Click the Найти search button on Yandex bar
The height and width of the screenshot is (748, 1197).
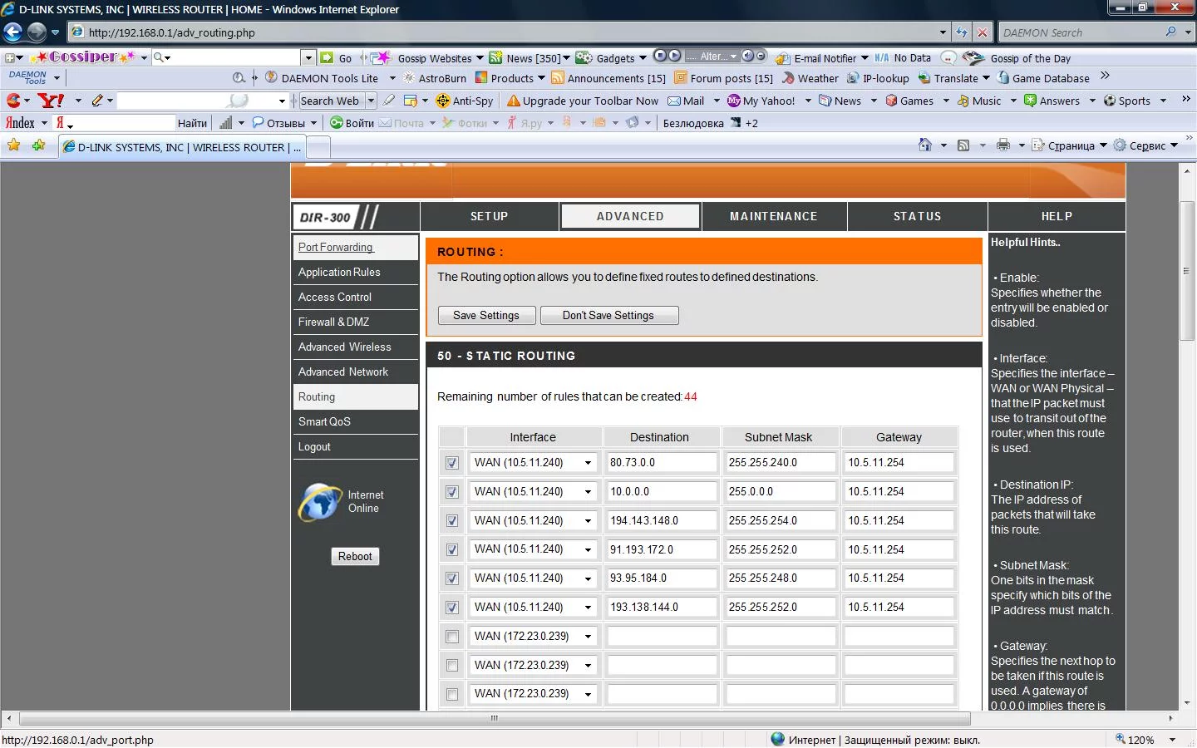(x=192, y=123)
